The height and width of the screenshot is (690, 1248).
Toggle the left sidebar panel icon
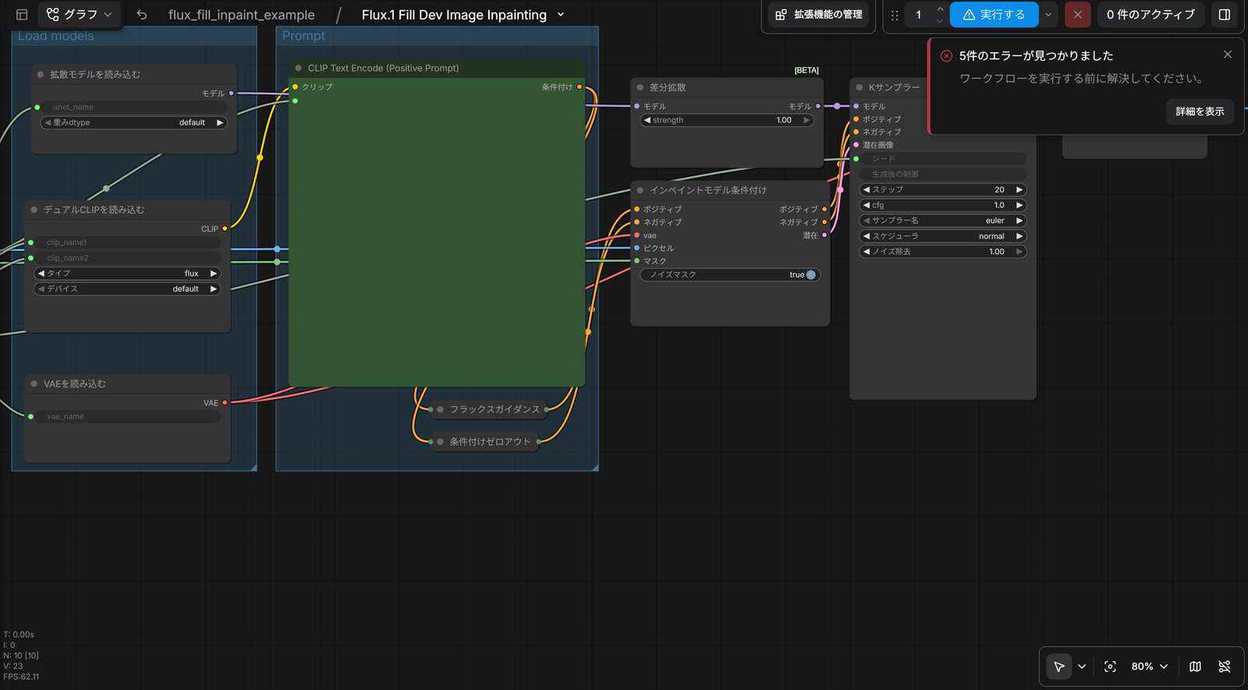[x=22, y=14]
